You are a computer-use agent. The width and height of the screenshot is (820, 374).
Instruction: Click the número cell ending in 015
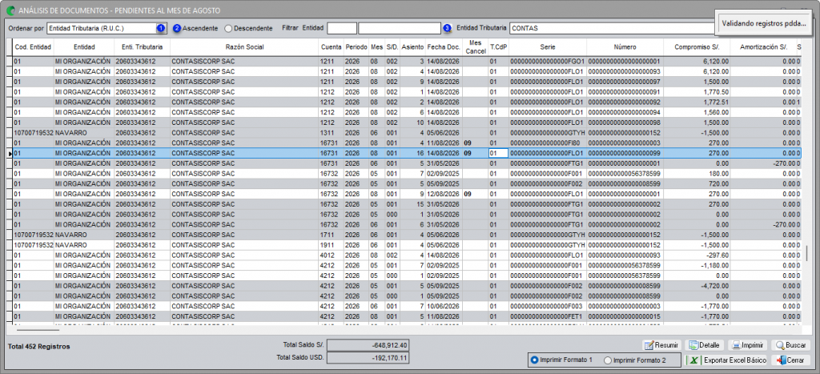tap(625, 316)
